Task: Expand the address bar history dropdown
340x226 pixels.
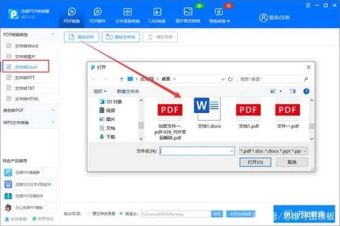Action: 223,79
